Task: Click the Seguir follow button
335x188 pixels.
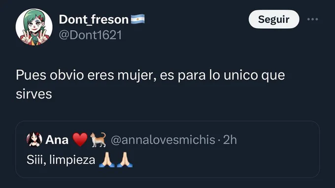Action: pos(274,19)
